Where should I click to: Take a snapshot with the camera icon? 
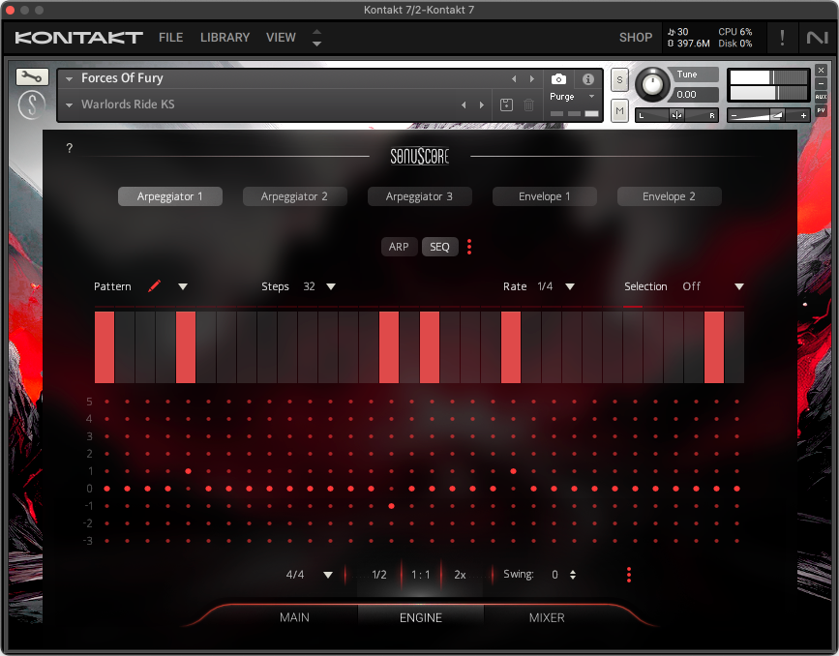click(558, 79)
